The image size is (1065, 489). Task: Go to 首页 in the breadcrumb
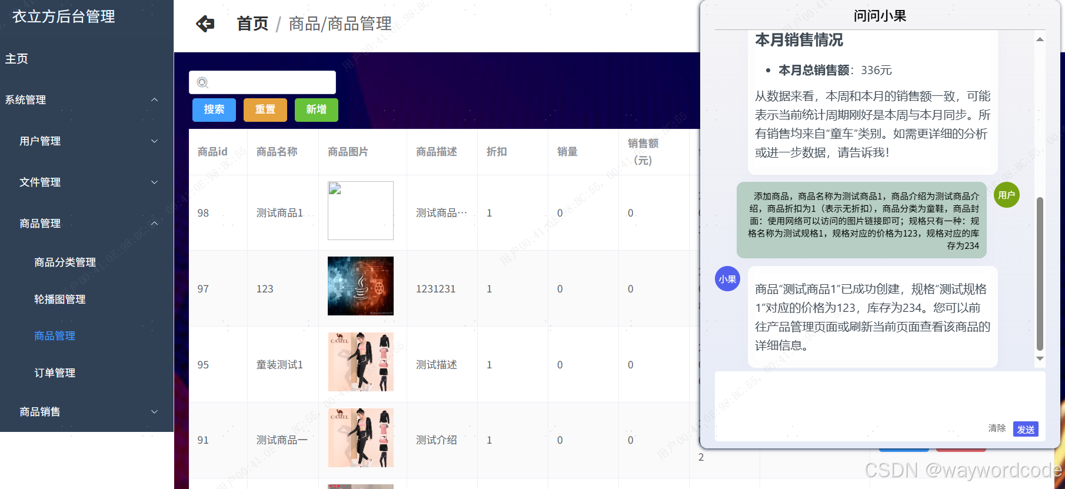coord(252,24)
